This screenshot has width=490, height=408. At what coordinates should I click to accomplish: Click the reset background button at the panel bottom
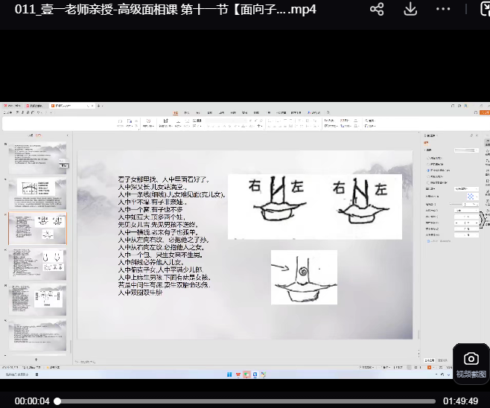tap(442, 360)
